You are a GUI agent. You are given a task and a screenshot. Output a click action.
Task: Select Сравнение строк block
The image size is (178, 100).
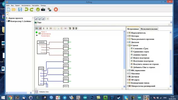pyautogui.click(x=141, y=52)
